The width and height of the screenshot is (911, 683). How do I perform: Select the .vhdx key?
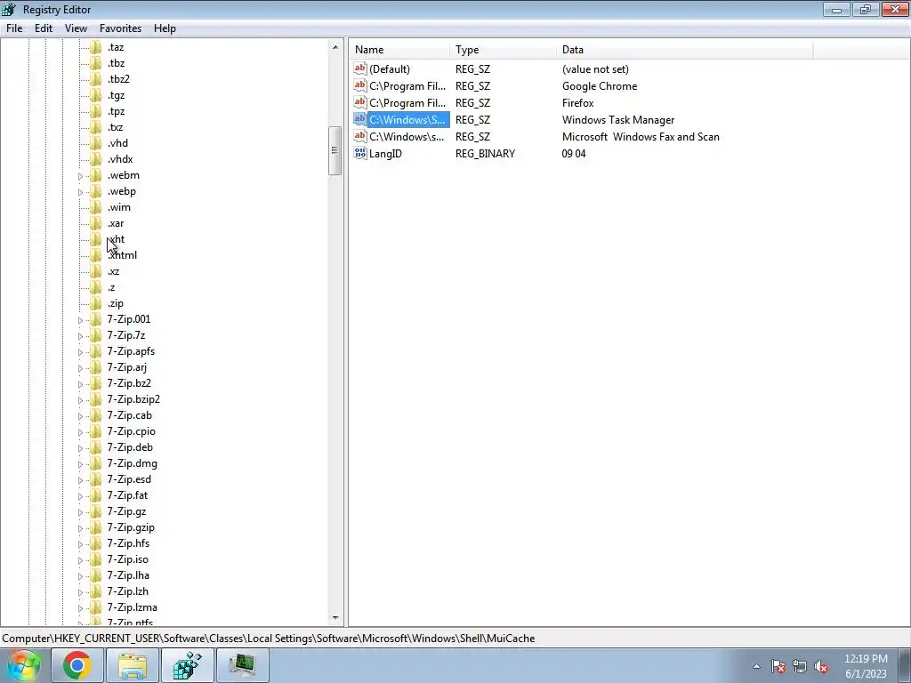(120, 159)
